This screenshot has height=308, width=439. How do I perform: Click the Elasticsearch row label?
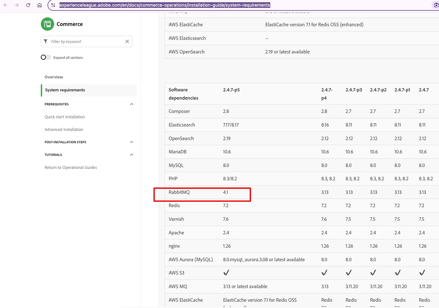click(x=182, y=125)
